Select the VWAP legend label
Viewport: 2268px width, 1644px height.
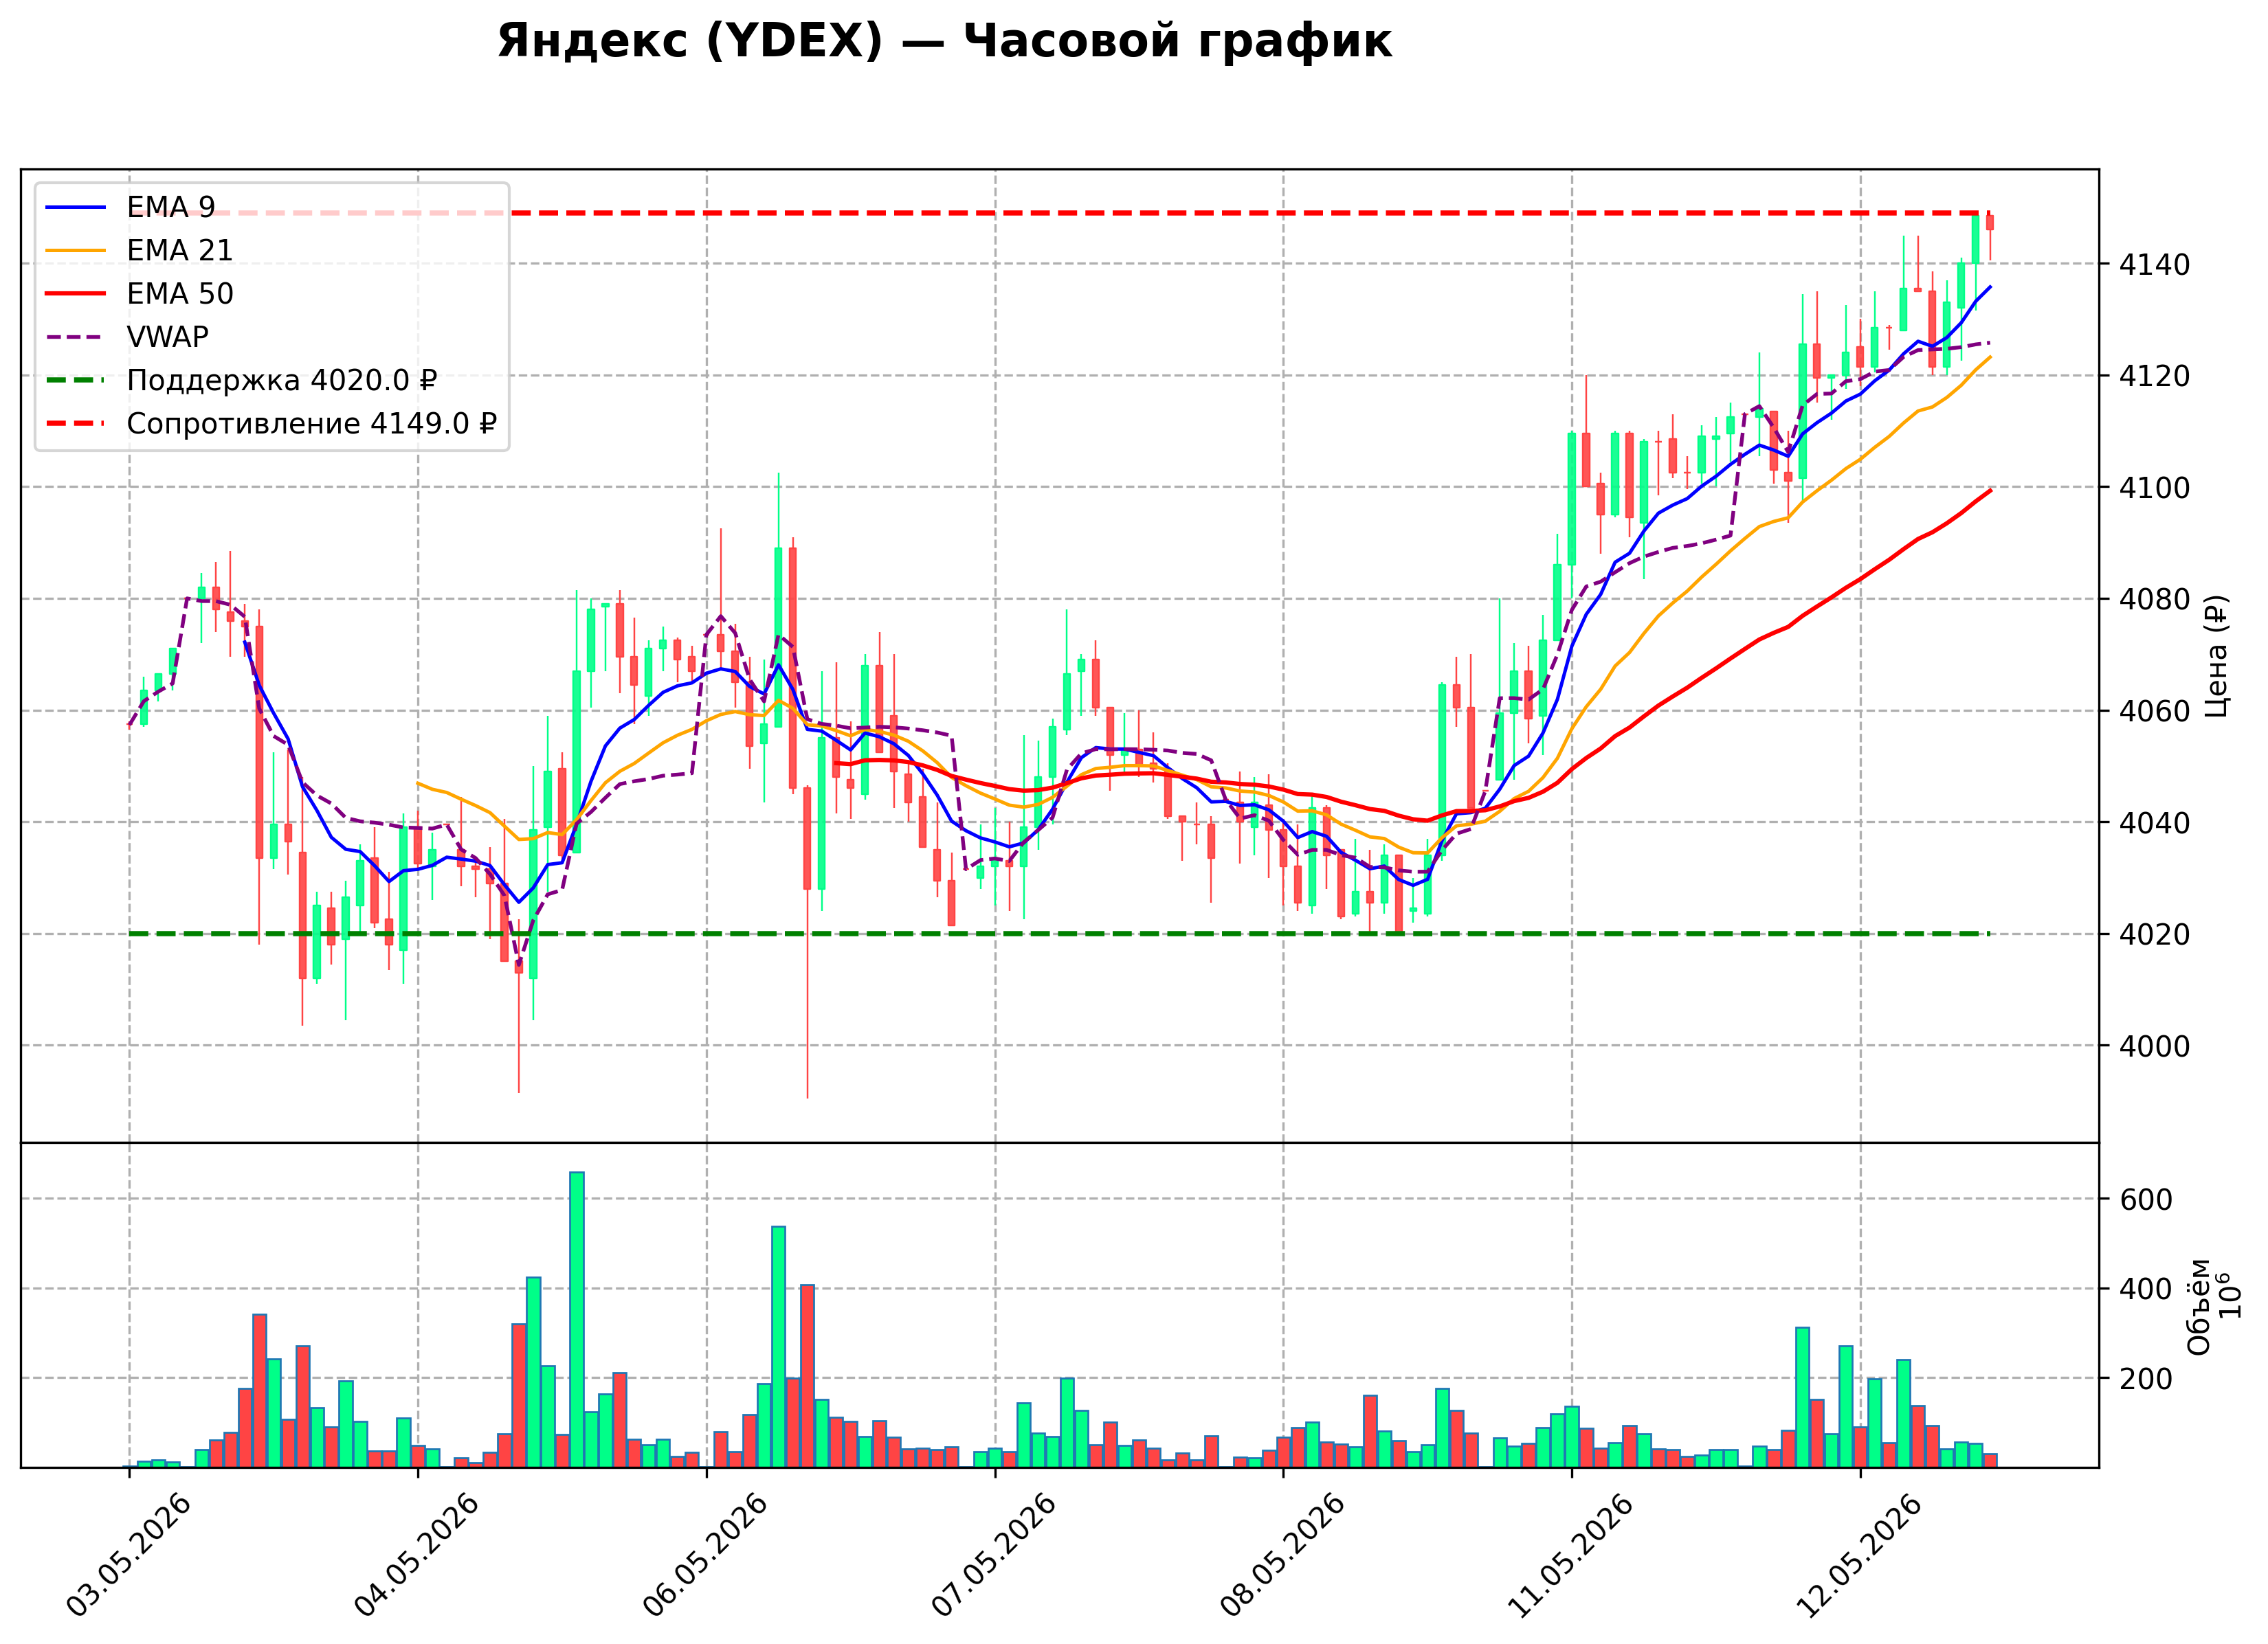(x=167, y=337)
